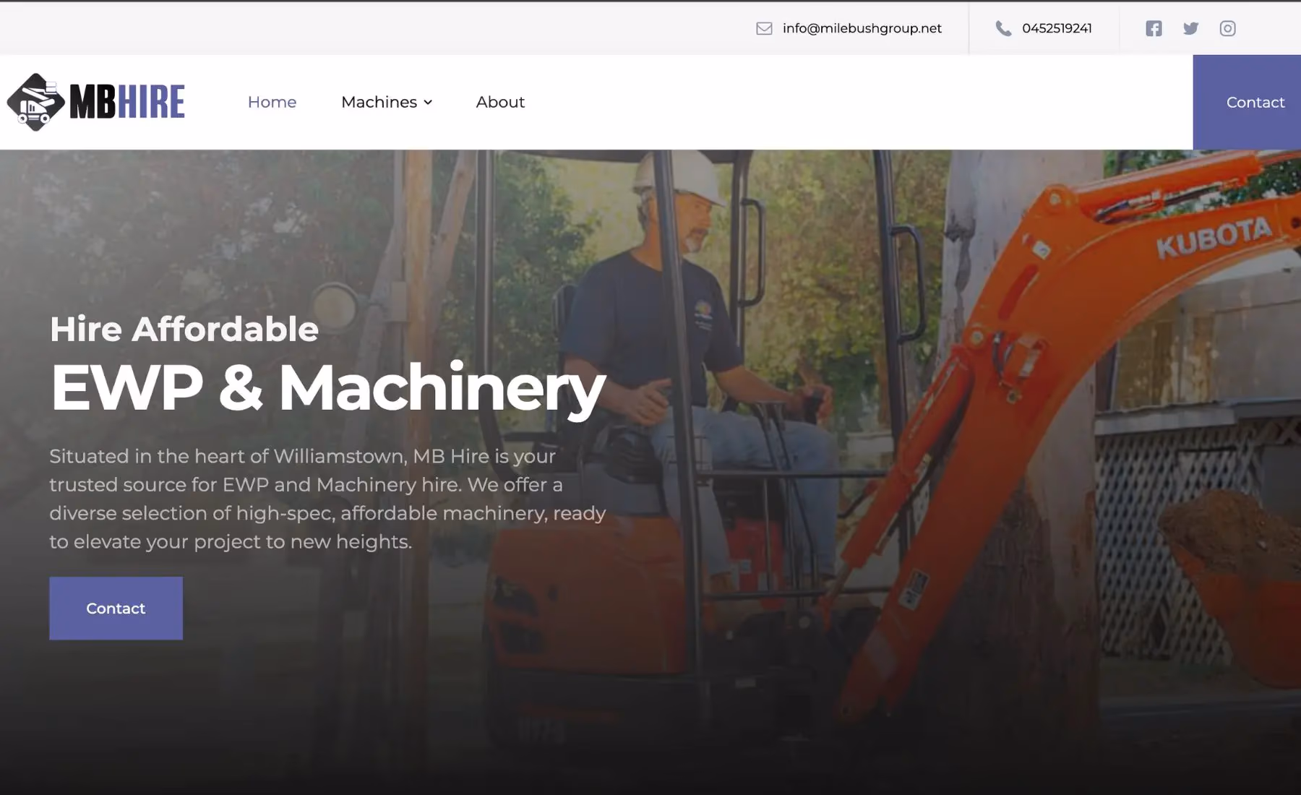Click the Contact button in hero section
1301x795 pixels.
coord(116,608)
